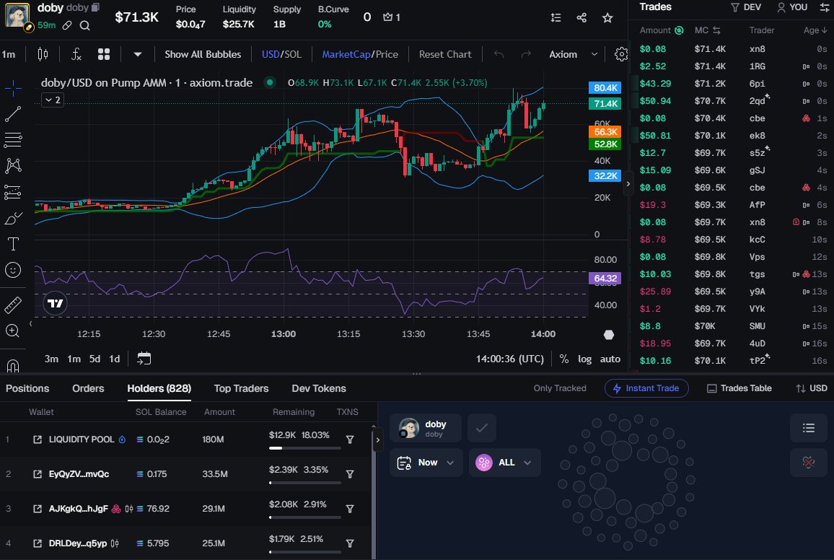834x560 pixels.
Task: Click the 71.4K current price label
Action: [x=605, y=104]
